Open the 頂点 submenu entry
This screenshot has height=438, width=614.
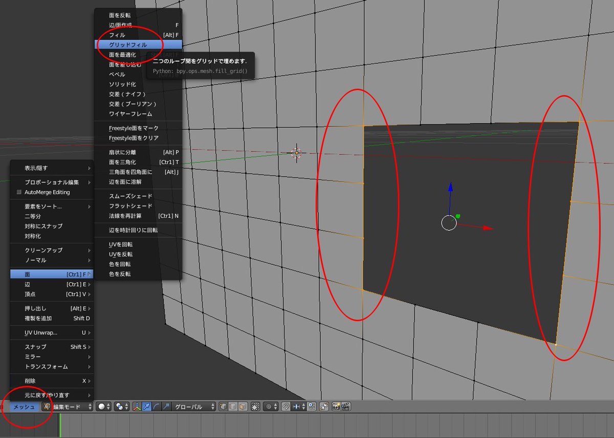coord(52,294)
